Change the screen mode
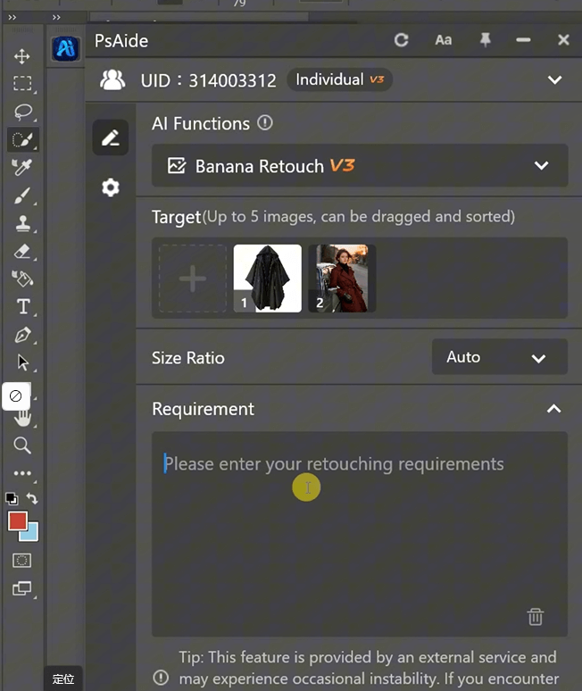The width and height of the screenshot is (582, 691). click(22, 587)
